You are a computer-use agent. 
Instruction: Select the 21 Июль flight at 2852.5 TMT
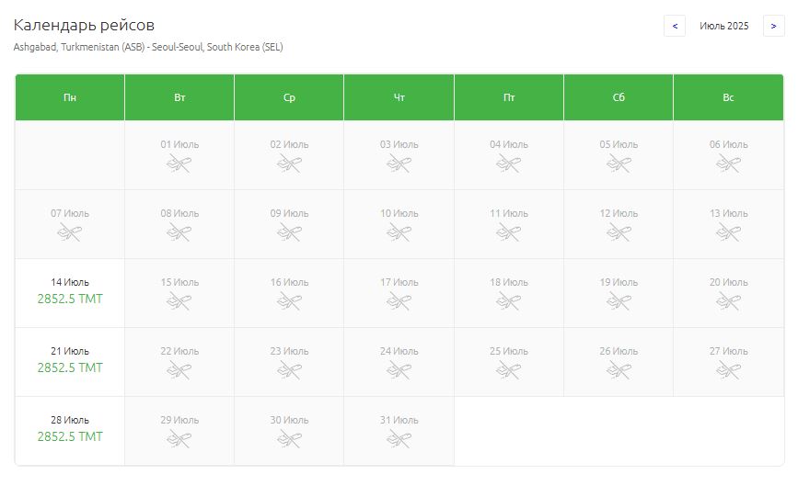[x=70, y=367]
